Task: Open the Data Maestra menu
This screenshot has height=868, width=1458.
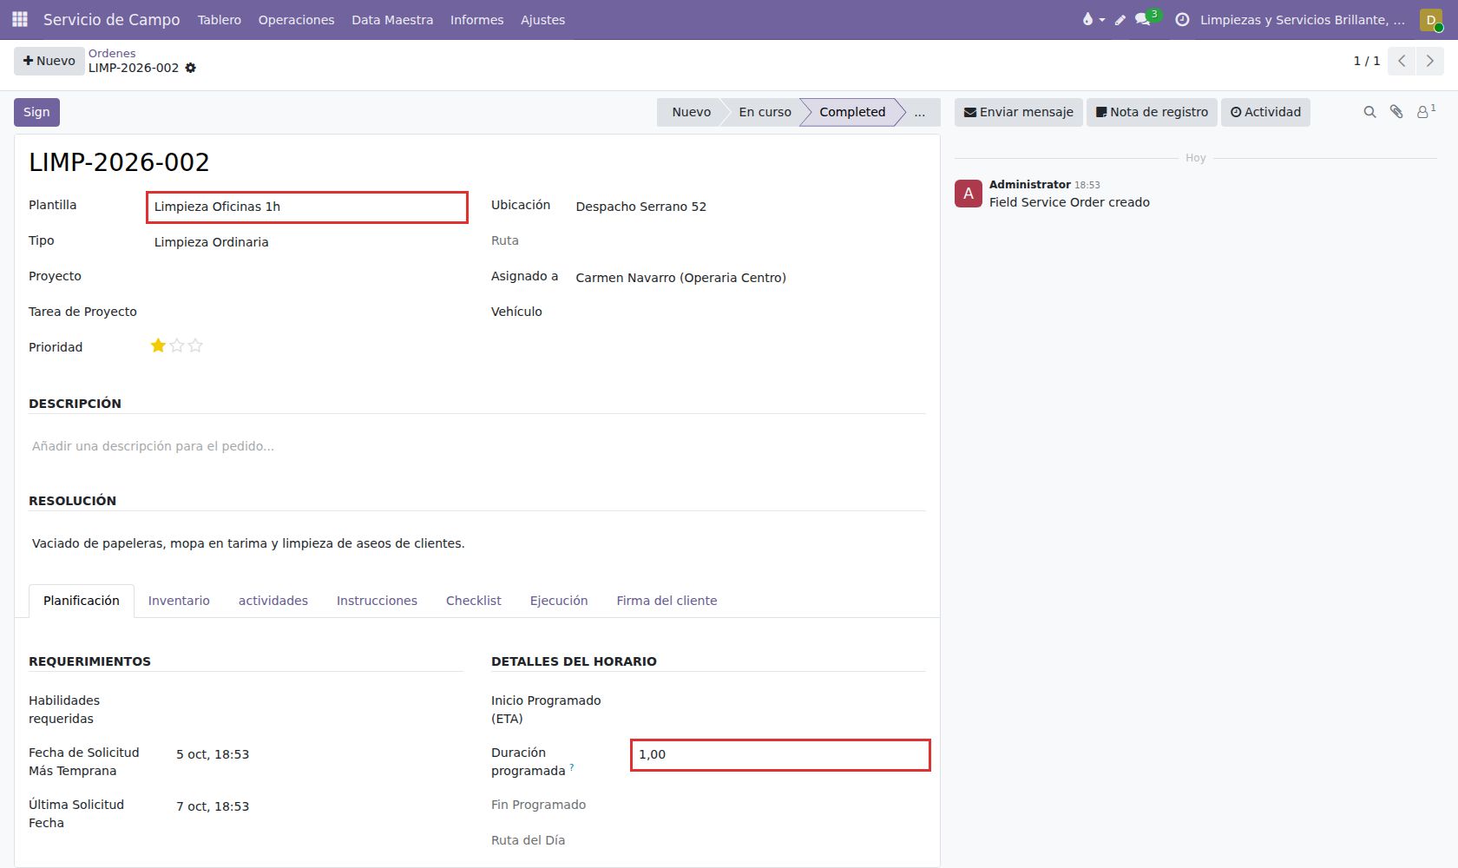Action: (x=392, y=19)
